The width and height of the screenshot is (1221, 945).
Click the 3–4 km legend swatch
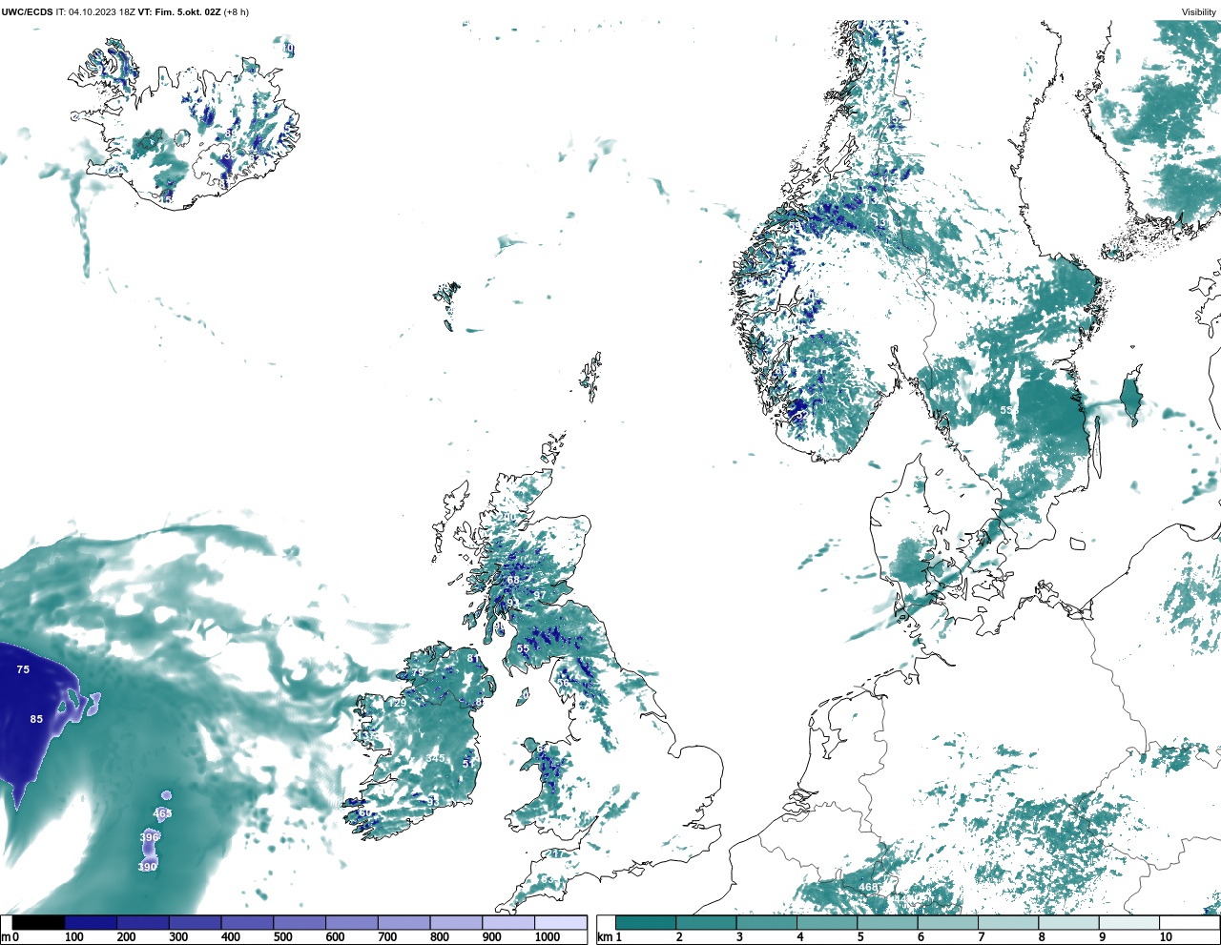click(x=767, y=922)
